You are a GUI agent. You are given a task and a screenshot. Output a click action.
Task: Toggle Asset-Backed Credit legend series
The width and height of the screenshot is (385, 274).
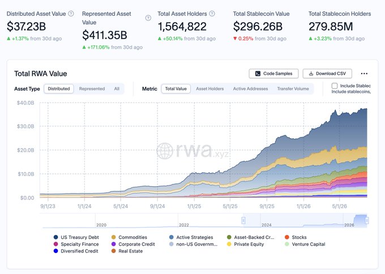point(250,237)
